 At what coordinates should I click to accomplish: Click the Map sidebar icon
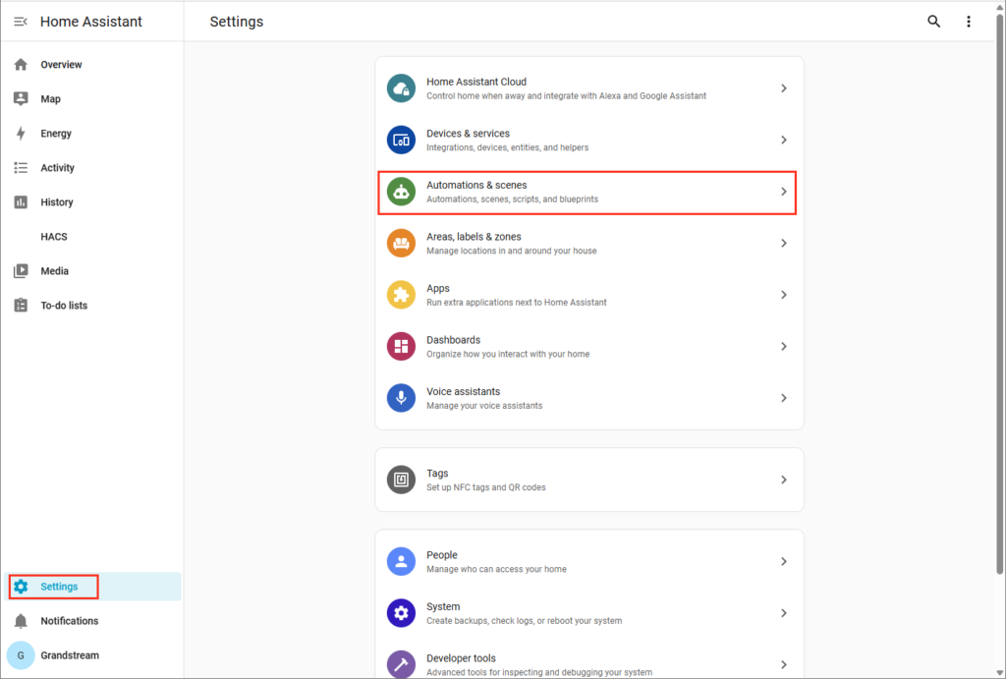pos(21,98)
